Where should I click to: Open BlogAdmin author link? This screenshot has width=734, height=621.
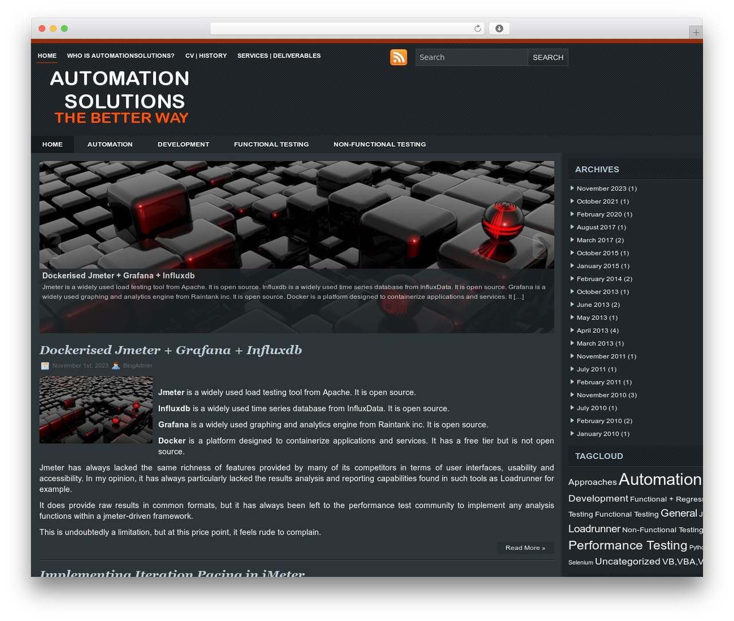pos(138,365)
